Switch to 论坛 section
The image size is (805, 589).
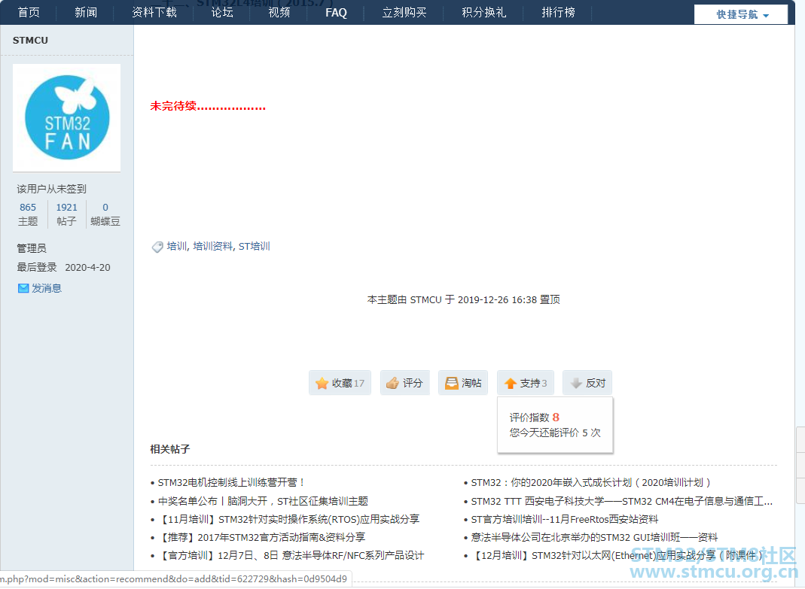pos(222,12)
